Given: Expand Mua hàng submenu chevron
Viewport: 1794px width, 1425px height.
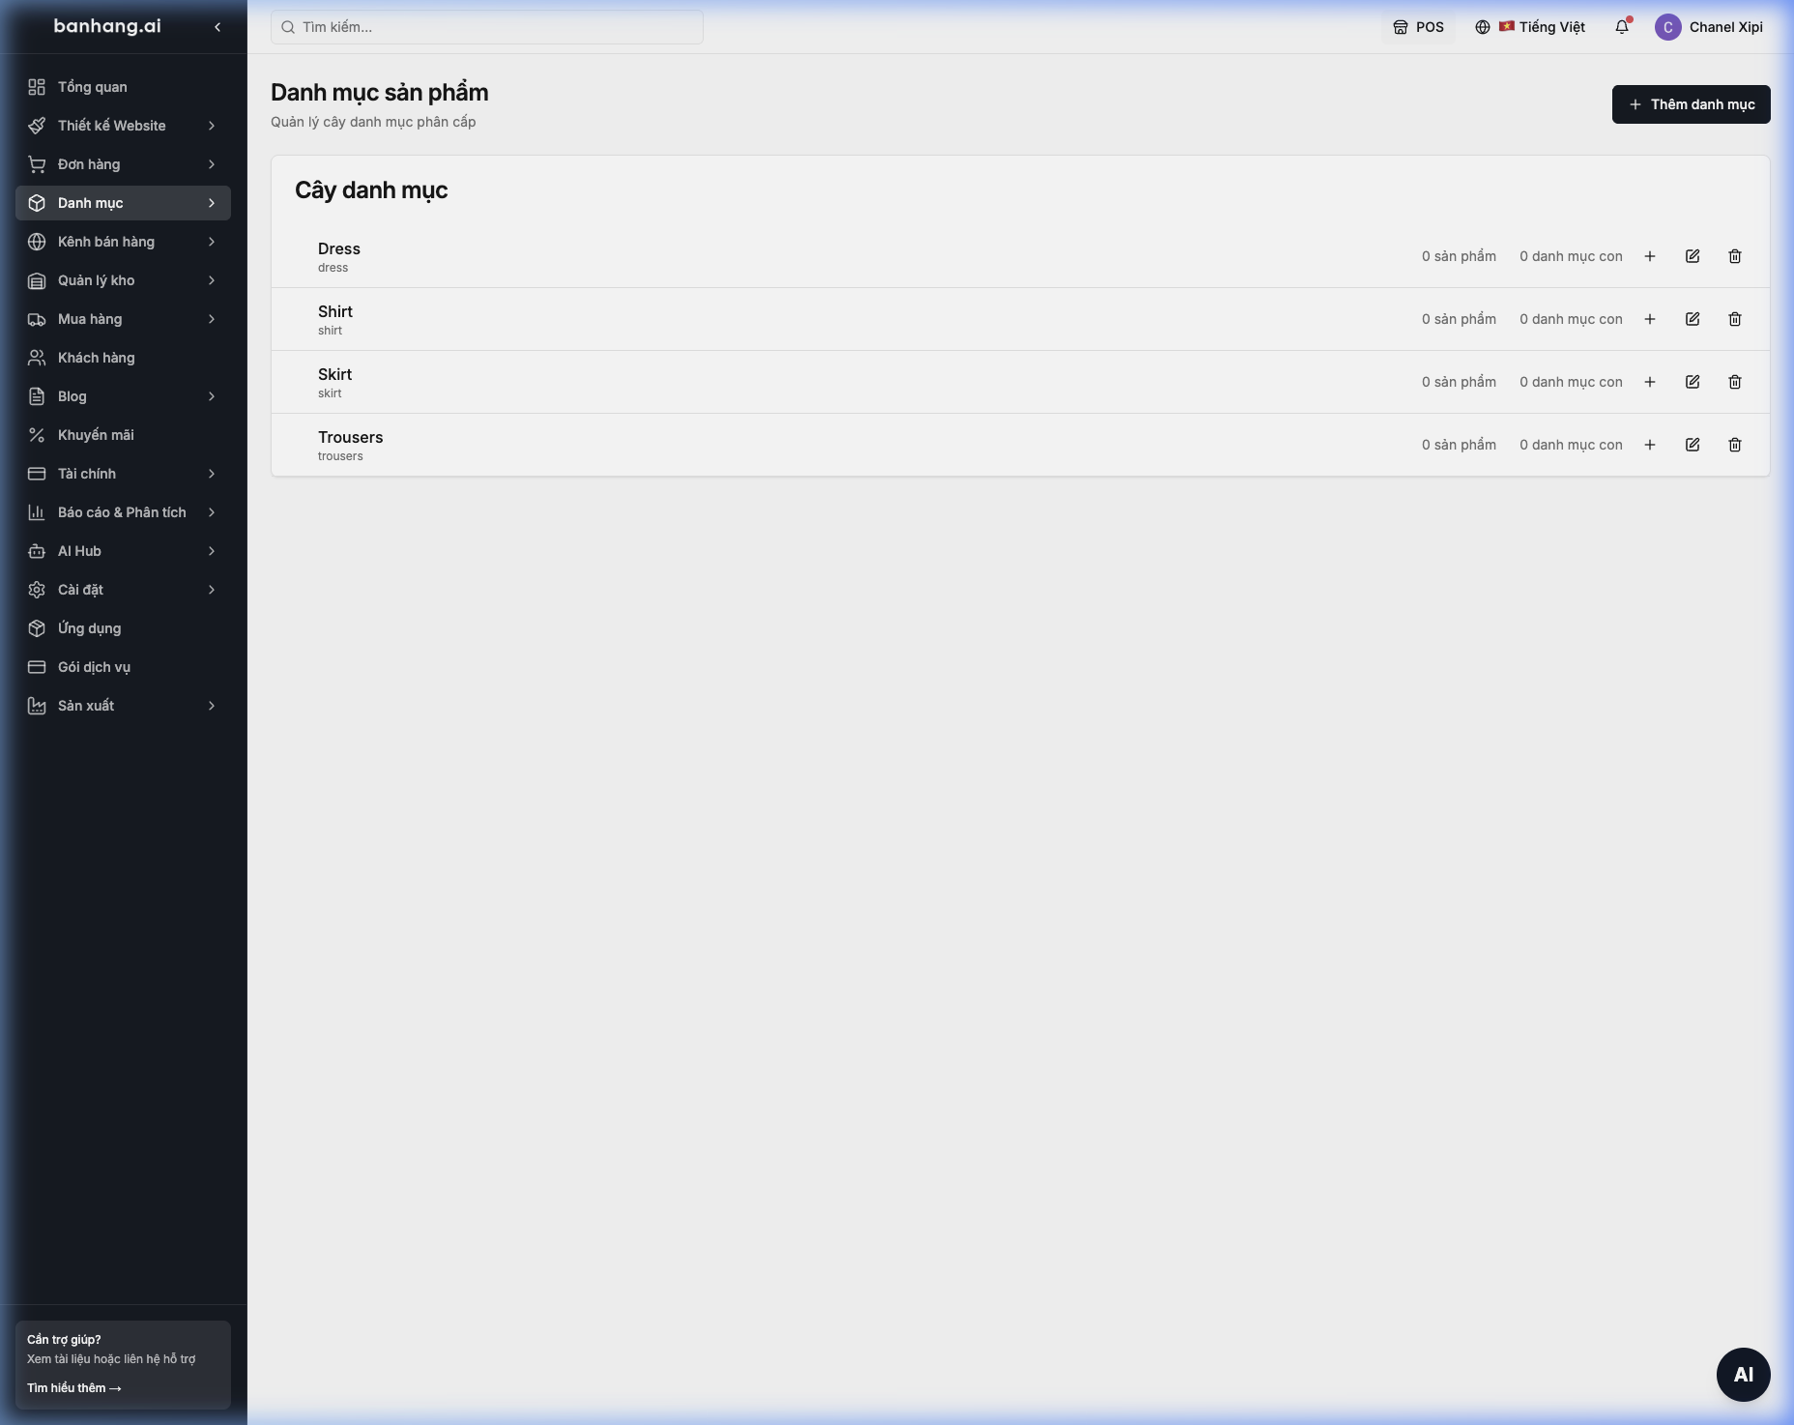Looking at the screenshot, I should [x=212, y=319].
